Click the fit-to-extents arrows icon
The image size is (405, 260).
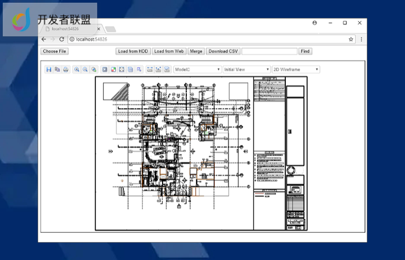(122, 69)
